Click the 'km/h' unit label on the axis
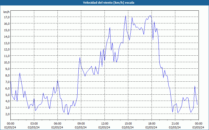Image resolution: width=209 pixels, height=130 pixels. 6,12
